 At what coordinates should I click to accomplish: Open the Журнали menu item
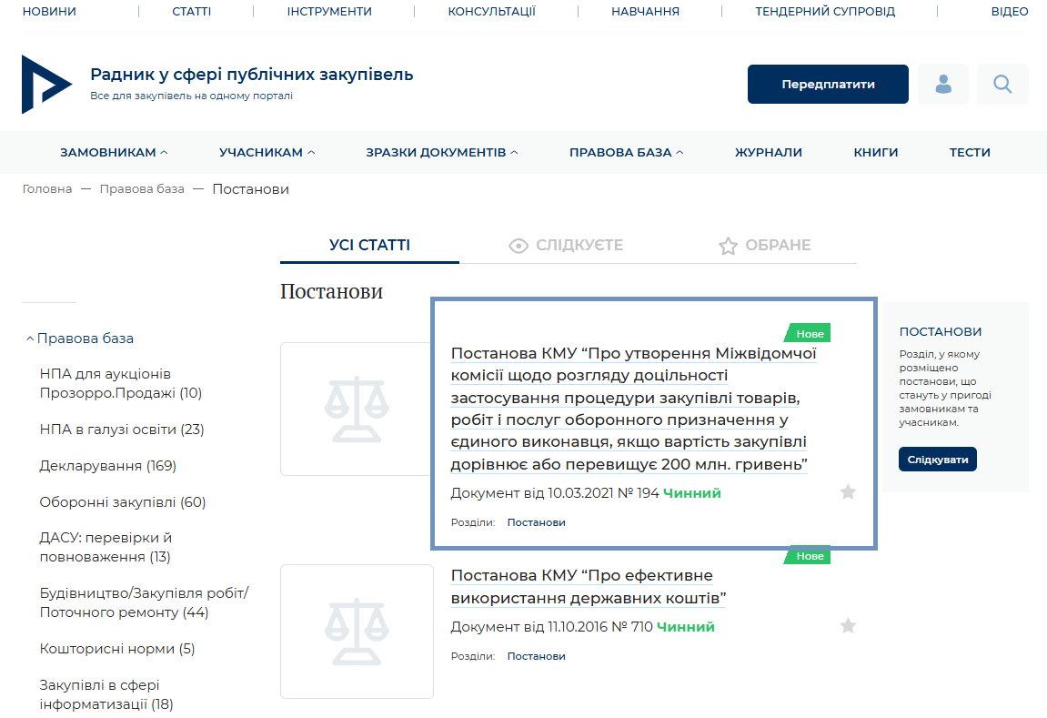(769, 153)
